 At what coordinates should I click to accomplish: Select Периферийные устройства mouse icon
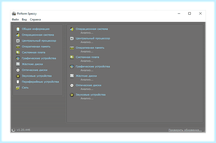point(18,82)
